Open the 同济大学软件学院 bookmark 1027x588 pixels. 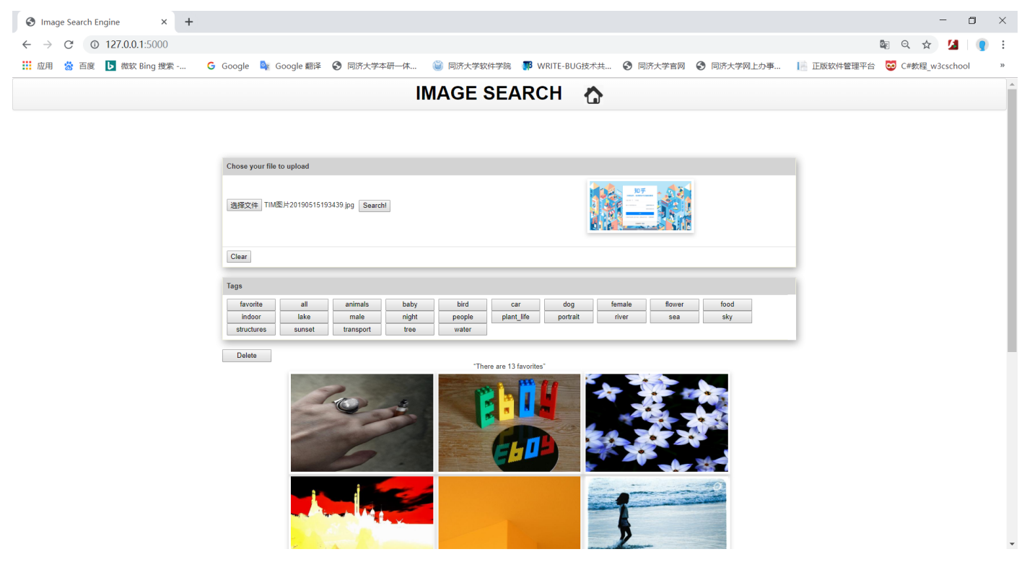[471, 66]
